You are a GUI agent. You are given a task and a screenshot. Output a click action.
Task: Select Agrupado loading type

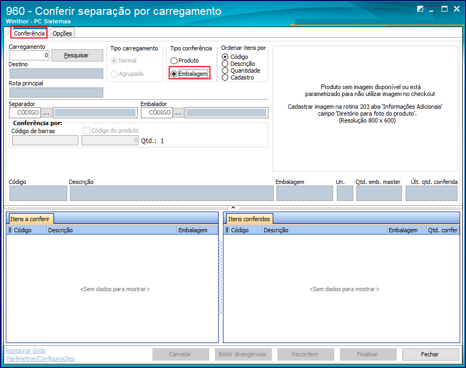[127, 74]
